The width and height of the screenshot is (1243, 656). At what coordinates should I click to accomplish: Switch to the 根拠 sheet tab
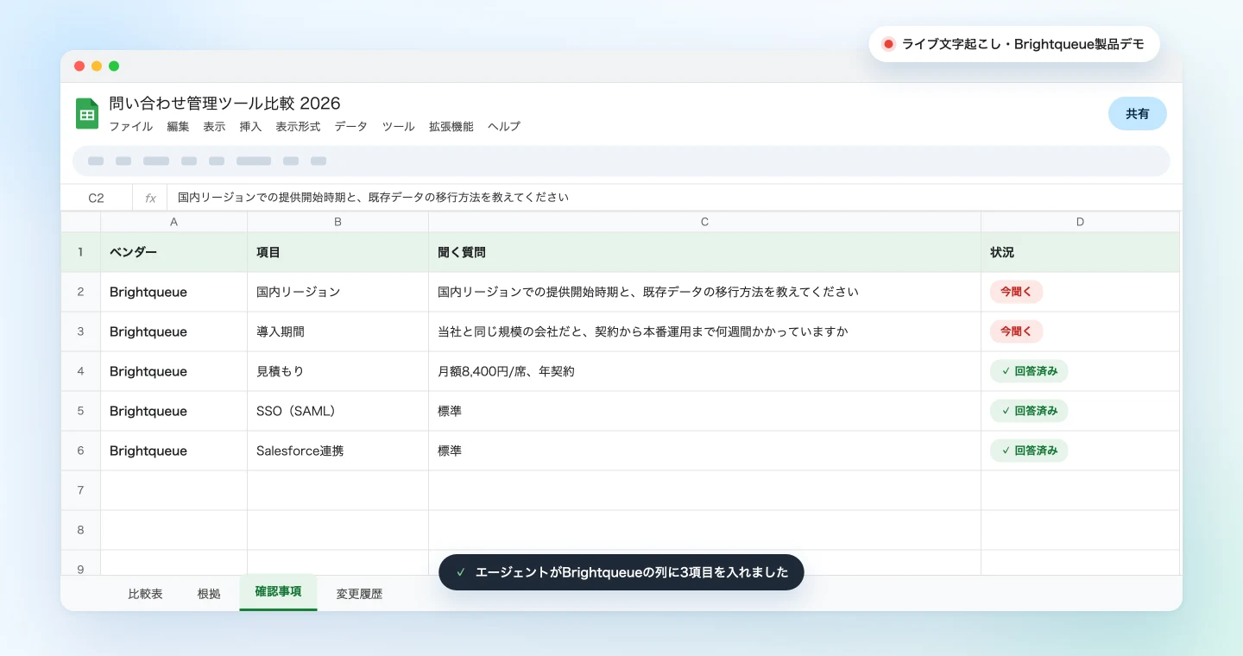209,594
